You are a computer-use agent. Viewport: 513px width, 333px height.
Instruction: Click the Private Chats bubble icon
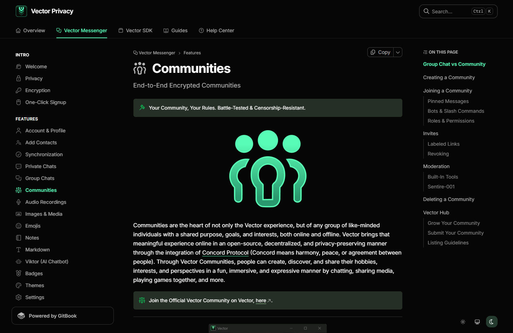tap(19, 166)
